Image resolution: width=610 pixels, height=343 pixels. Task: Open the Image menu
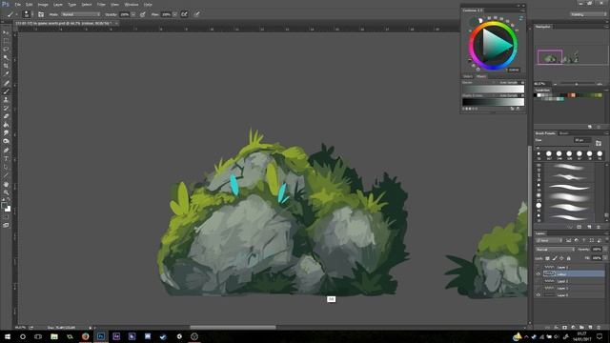[x=43, y=5]
